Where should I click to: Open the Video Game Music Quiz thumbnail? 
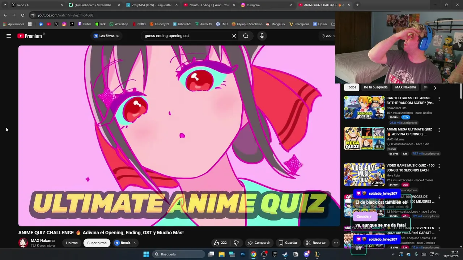pyautogui.click(x=364, y=175)
